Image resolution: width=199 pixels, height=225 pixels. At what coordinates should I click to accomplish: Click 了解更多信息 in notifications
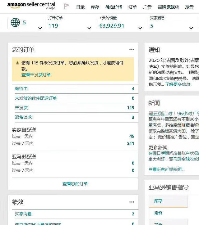pos(178,84)
